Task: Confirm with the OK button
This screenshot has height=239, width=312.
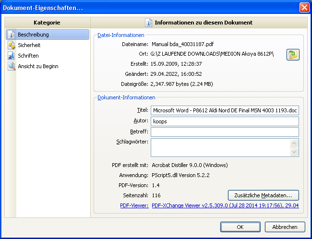Action: (240, 227)
